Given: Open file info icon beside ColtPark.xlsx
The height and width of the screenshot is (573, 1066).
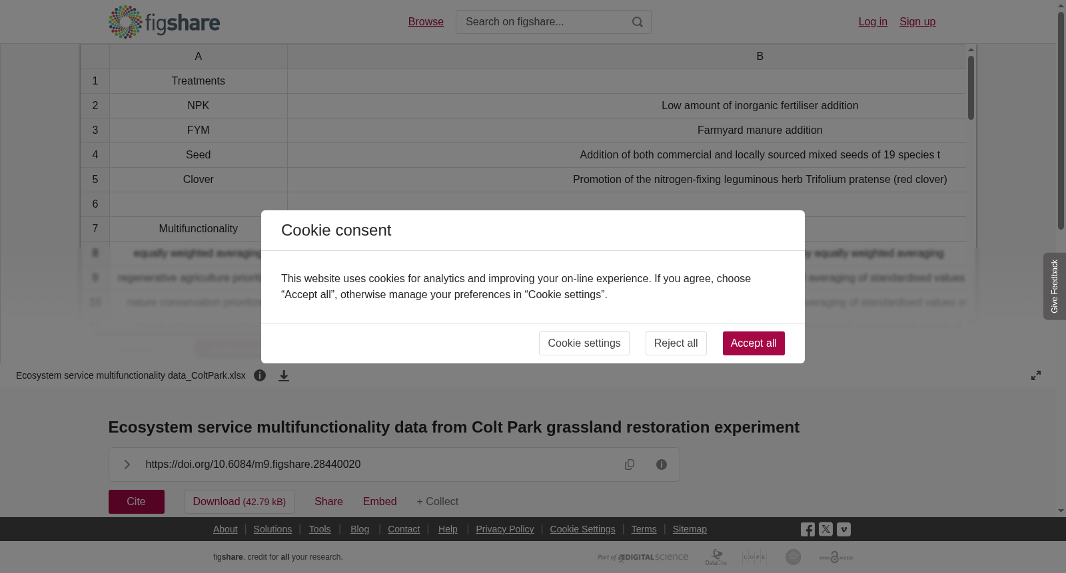Looking at the screenshot, I should coord(260,375).
